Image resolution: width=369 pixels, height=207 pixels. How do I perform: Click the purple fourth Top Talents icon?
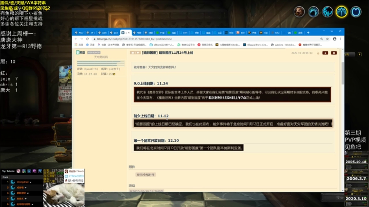pyautogui.click(x=35, y=171)
